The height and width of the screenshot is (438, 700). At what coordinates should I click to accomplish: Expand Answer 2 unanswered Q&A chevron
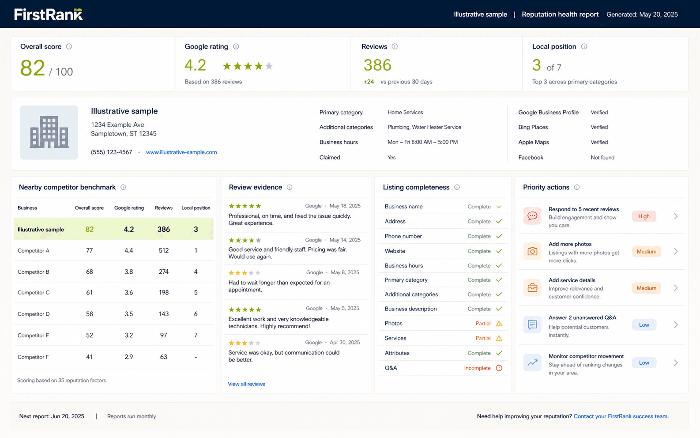676,325
